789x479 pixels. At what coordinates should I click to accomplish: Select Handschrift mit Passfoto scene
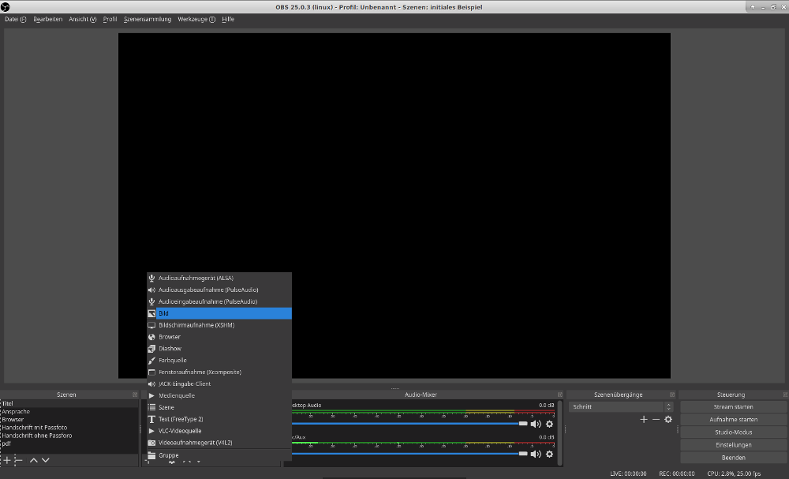click(x=69, y=428)
